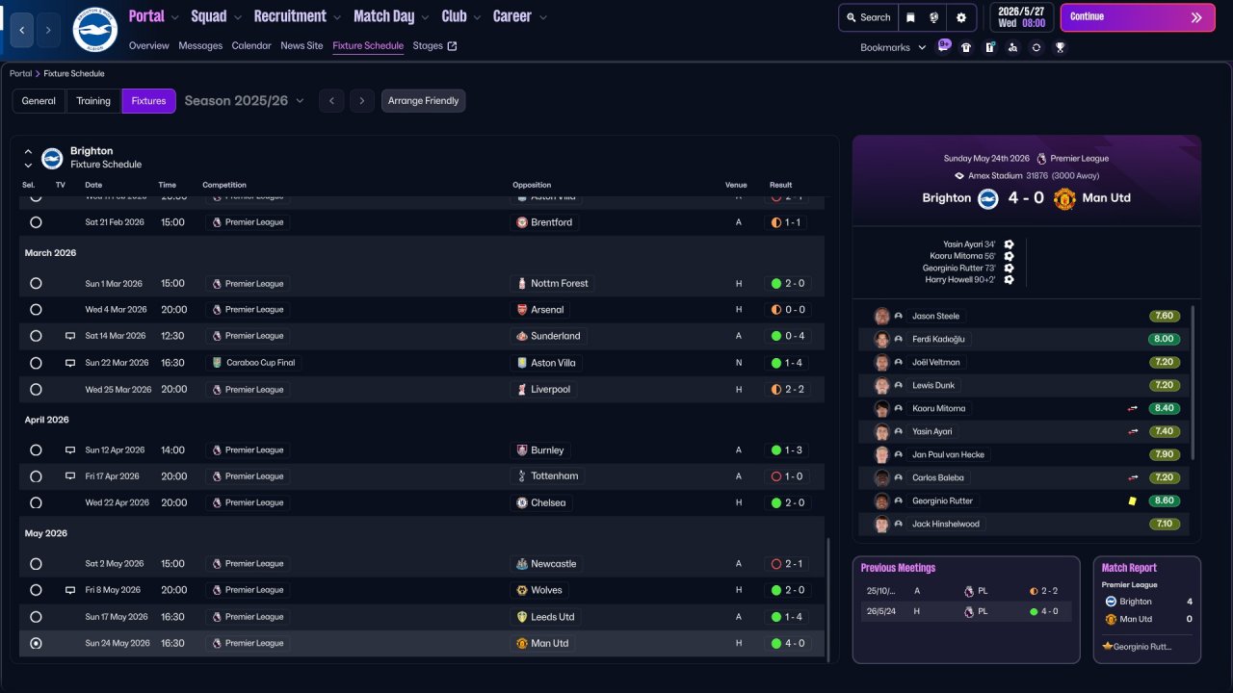The image size is (1233, 693).
Task: Go to the next season with right arrow
Action: (x=362, y=101)
